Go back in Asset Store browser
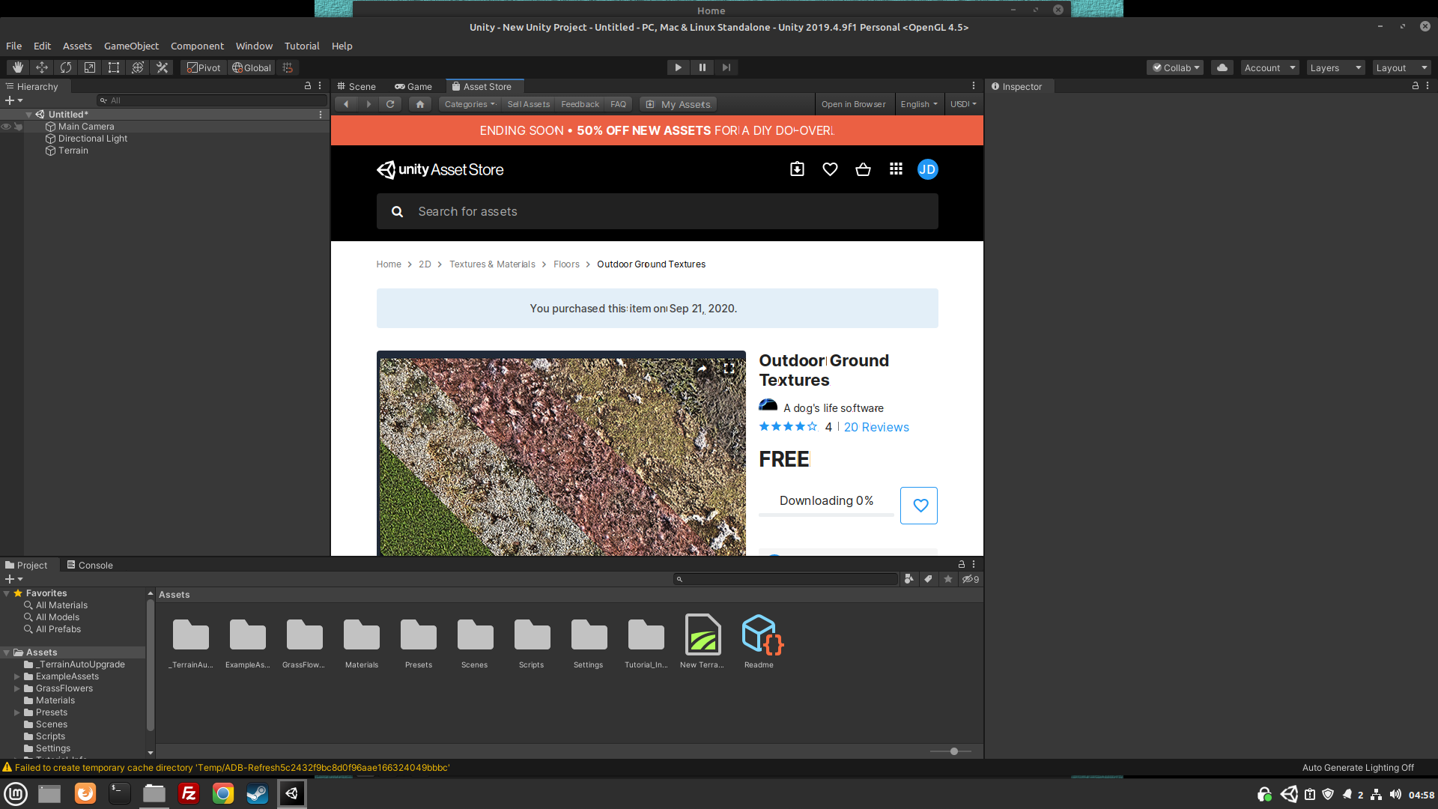Screen dimensions: 1438x809 (346, 104)
